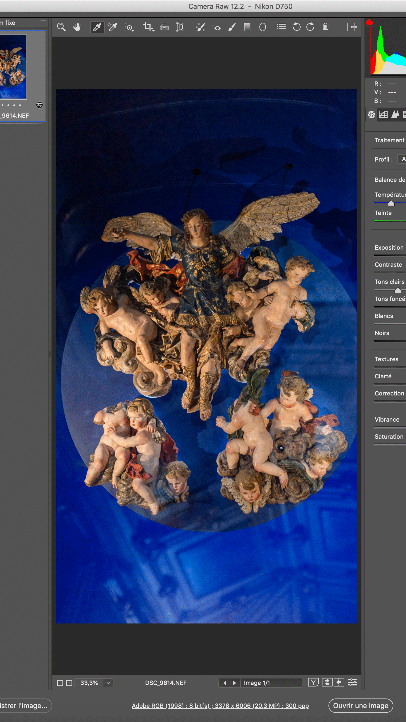This screenshot has width=406, height=722.
Task: Open the Profil dropdown
Action: click(402, 159)
